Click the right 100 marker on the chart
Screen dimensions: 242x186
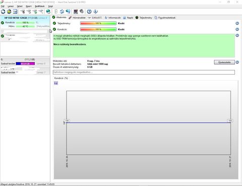230,120
